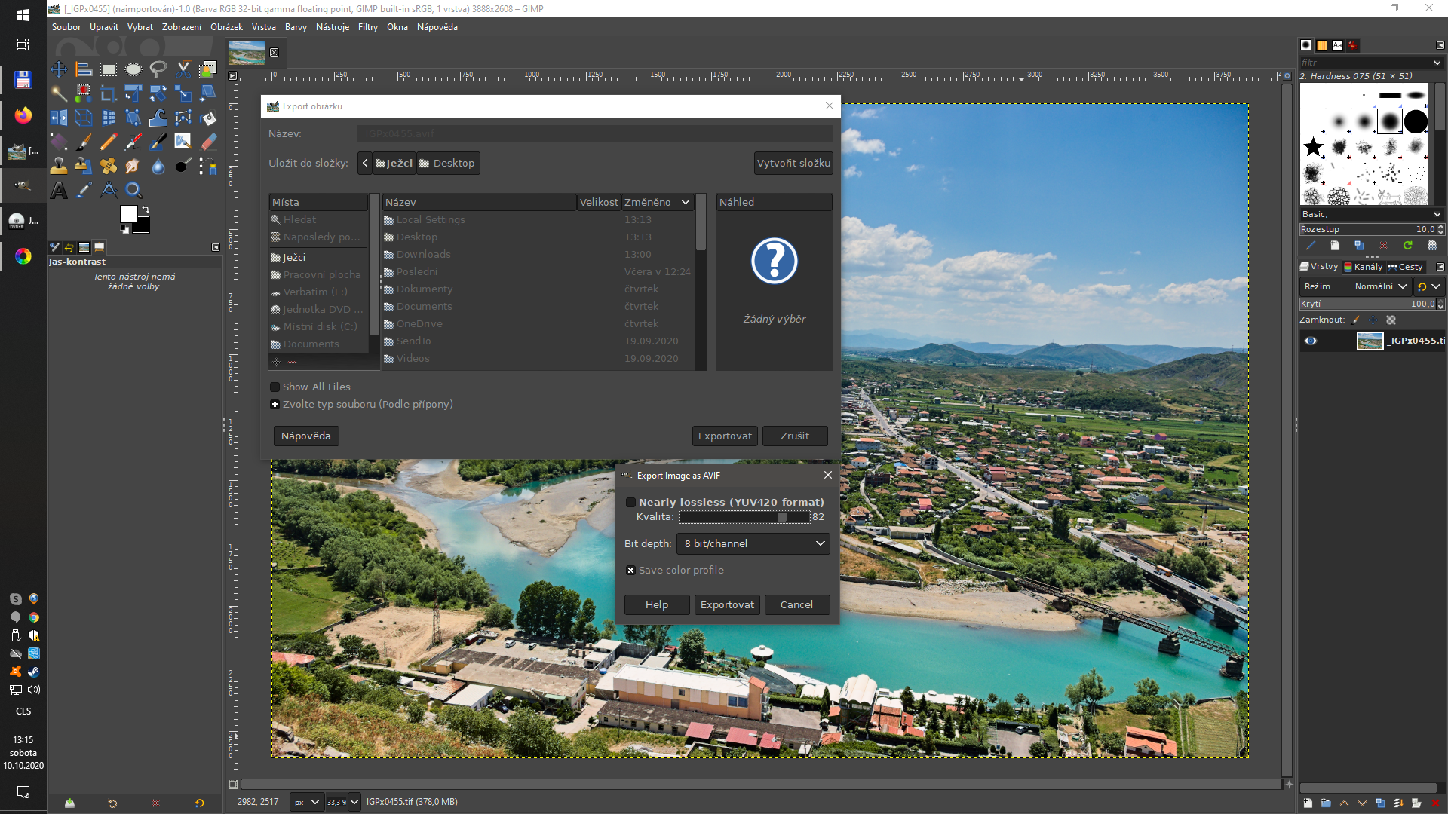Select the Rotate tool

tap(158, 93)
